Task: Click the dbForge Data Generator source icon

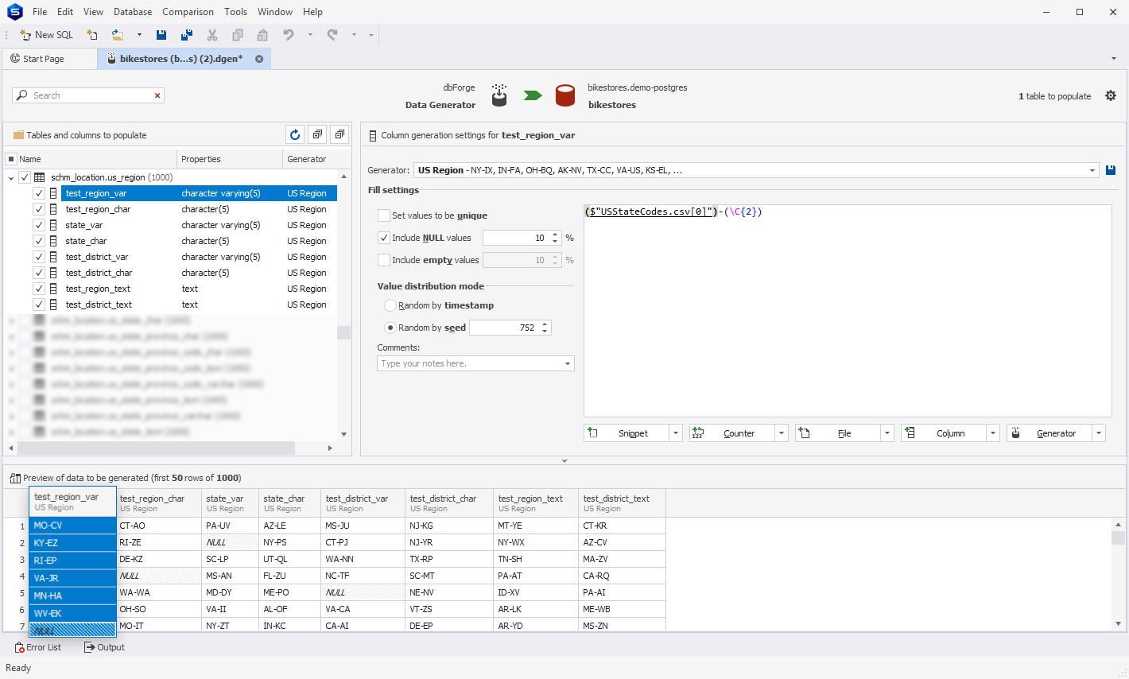Action: point(499,95)
